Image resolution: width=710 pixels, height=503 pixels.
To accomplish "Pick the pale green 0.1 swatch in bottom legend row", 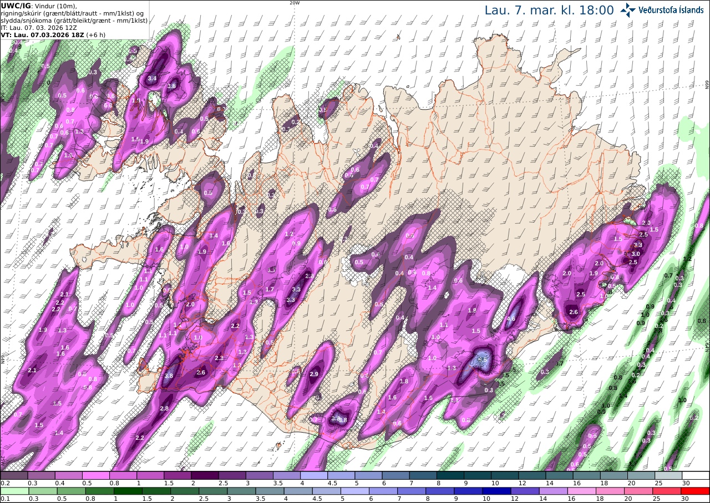I will [14, 491].
